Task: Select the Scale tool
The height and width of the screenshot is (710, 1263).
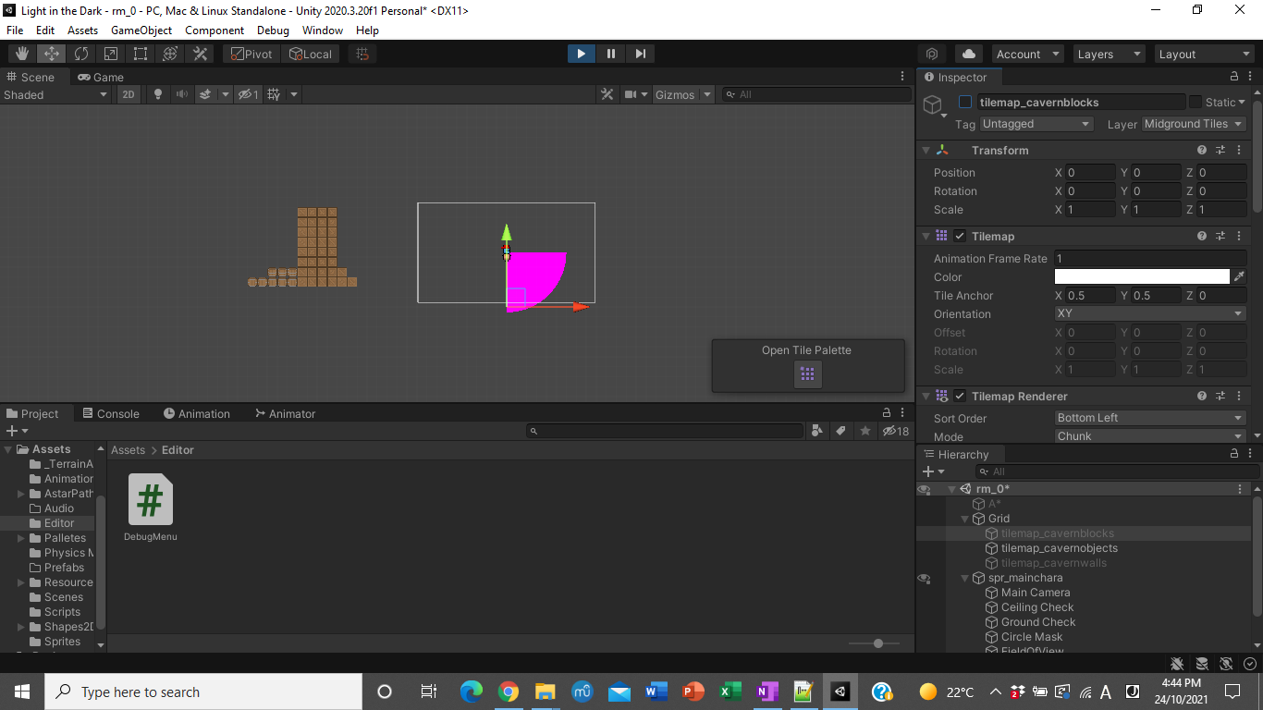Action: point(111,54)
